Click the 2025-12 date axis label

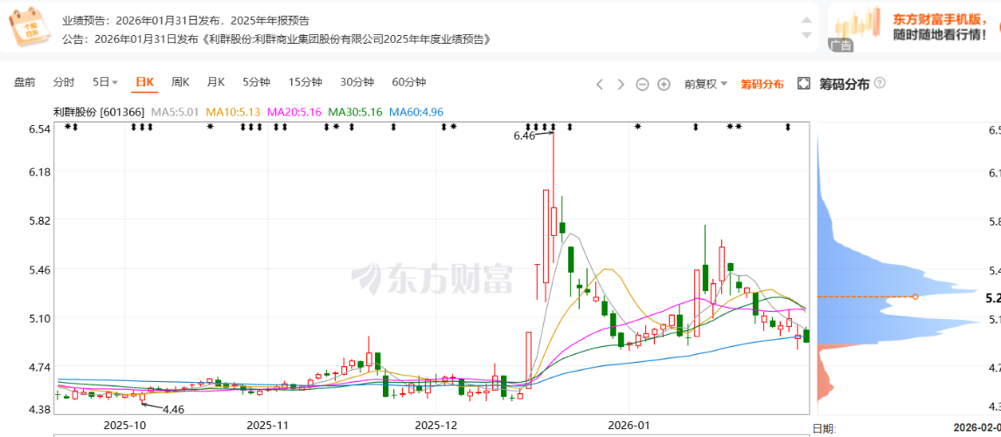[x=436, y=425]
